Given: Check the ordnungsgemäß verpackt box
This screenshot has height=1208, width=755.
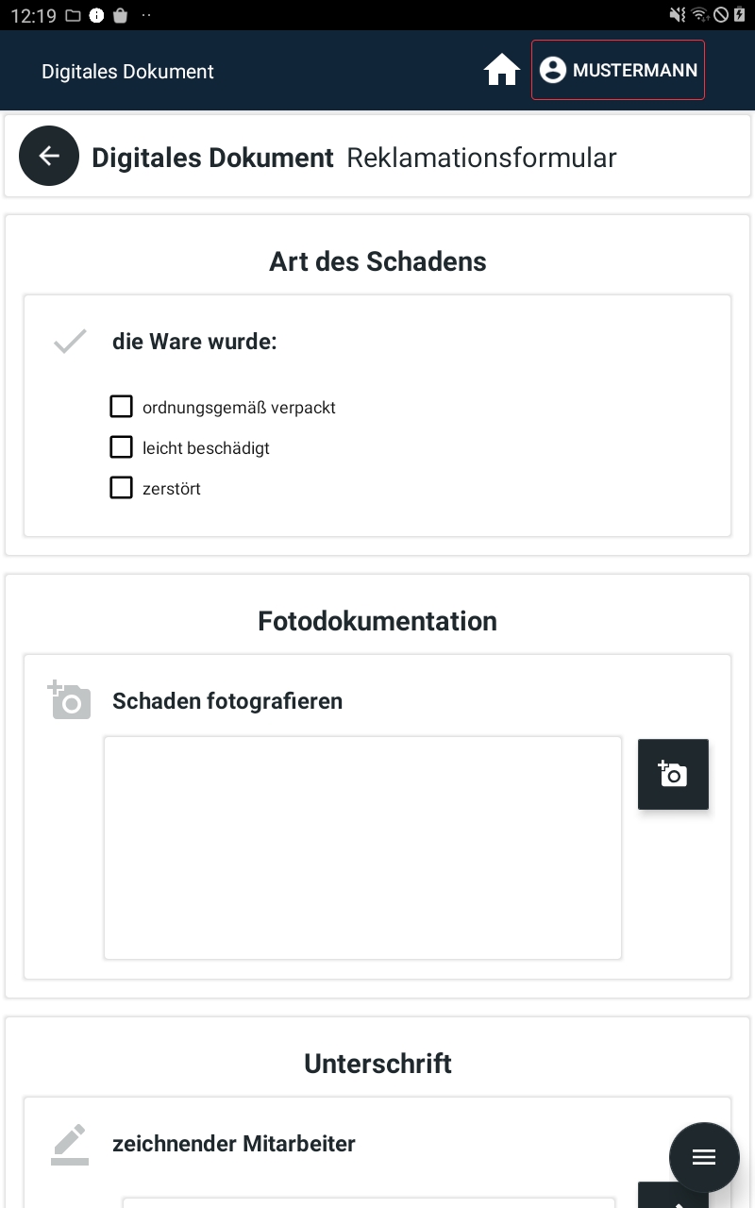Looking at the screenshot, I should pos(121,407).
